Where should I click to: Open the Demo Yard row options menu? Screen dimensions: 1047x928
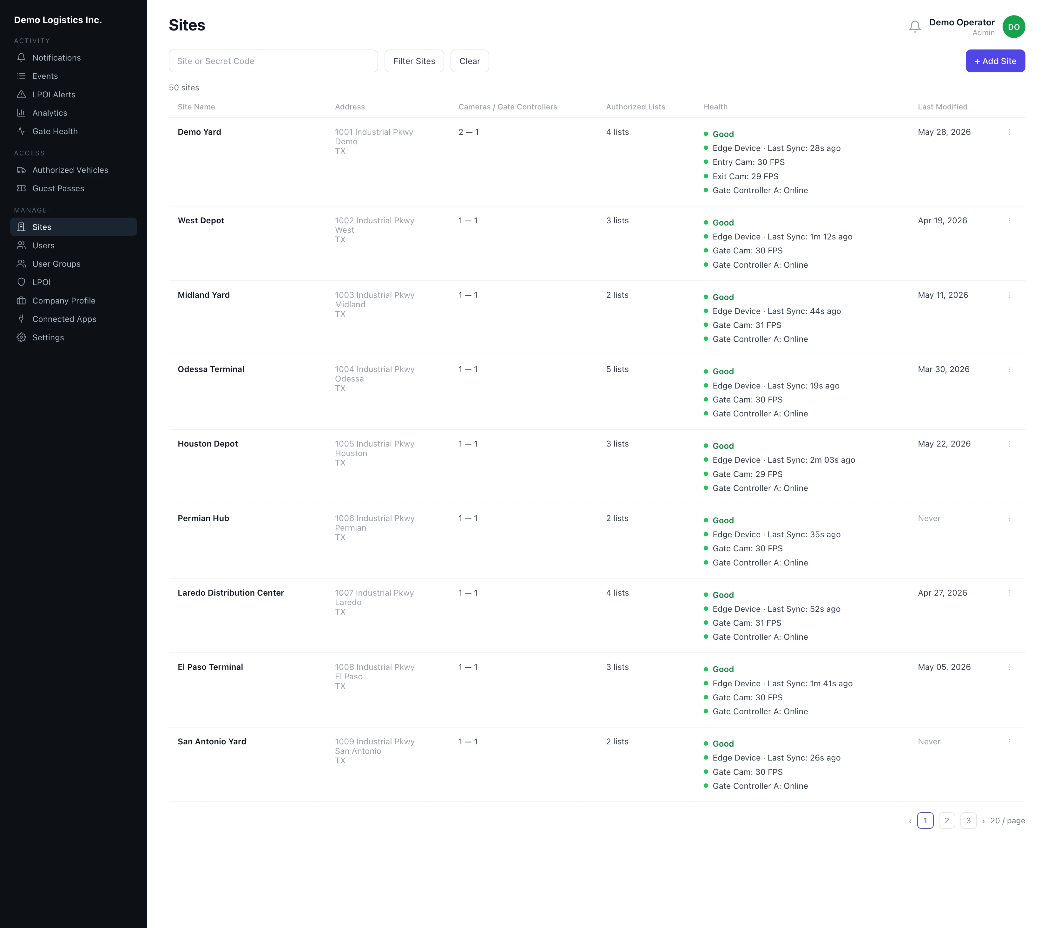[x=1009, y=132]
